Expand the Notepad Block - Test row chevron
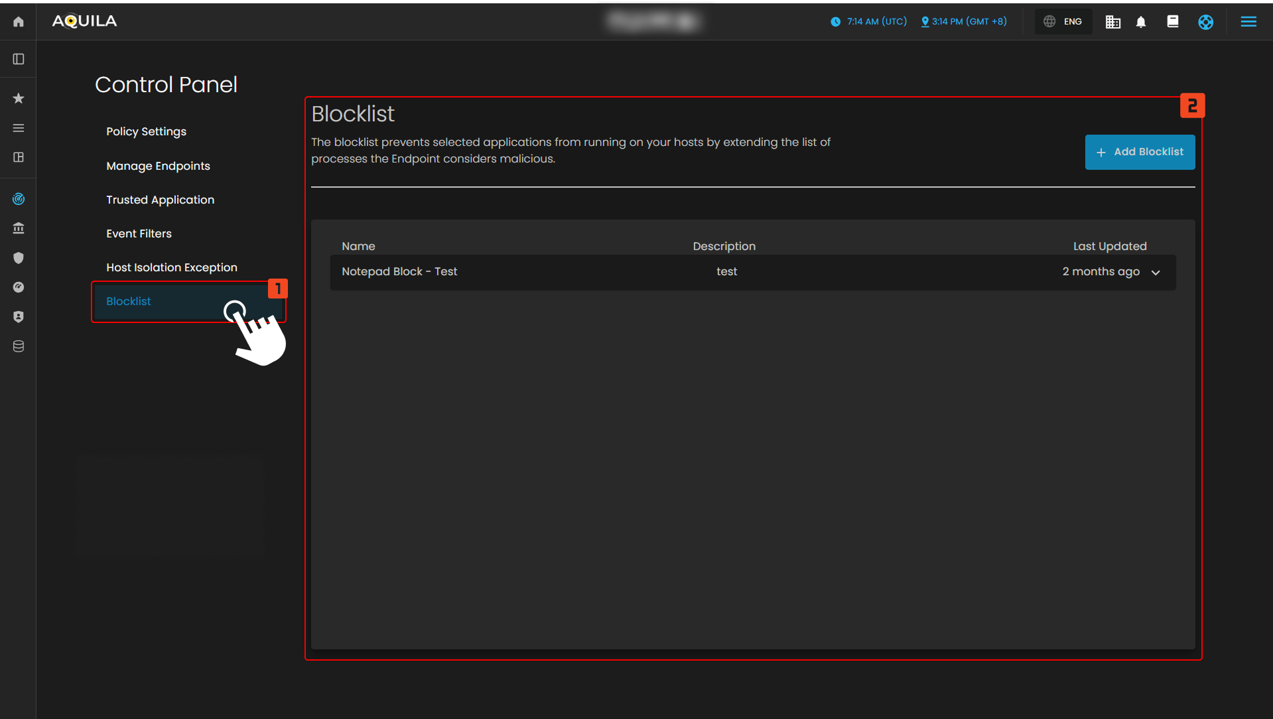Viewport: 1273px width, 719px height. pos(1156,273)
